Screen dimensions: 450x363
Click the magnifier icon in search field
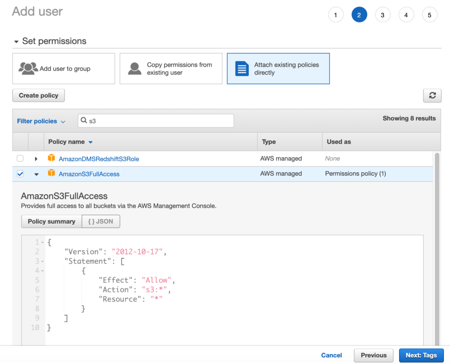[84, 120]
